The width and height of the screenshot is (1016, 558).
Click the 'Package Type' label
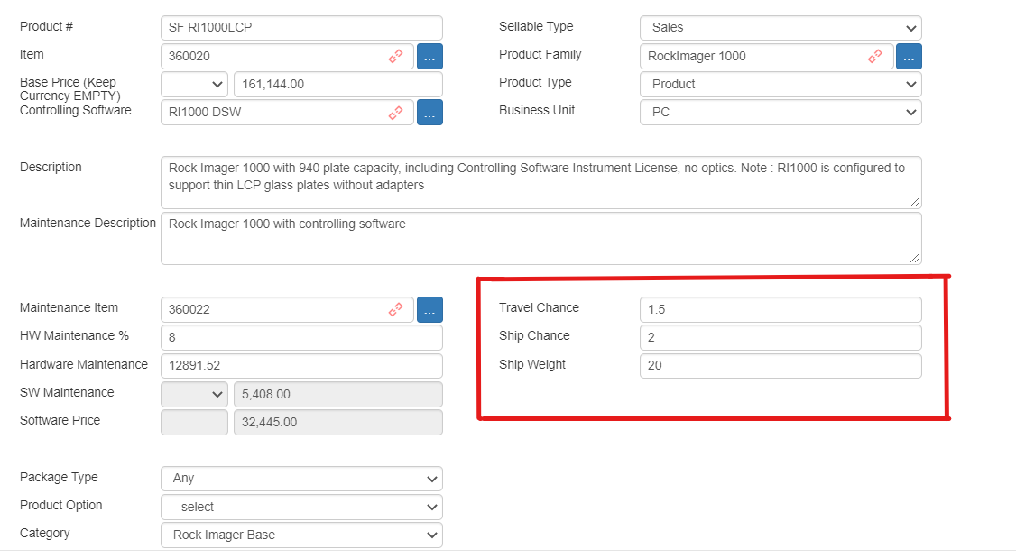pos(59,477)
